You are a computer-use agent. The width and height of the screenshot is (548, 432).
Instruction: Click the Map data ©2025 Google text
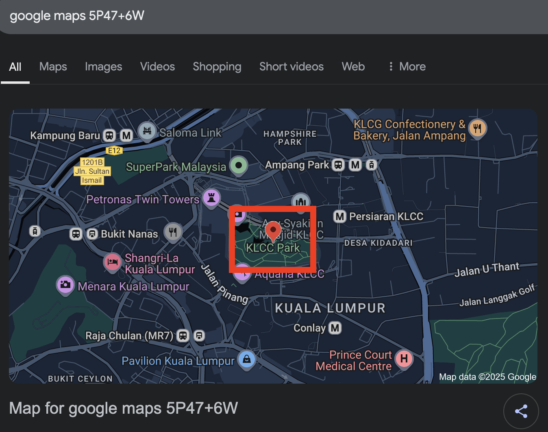pyautogui.click(x=487, y=377)
